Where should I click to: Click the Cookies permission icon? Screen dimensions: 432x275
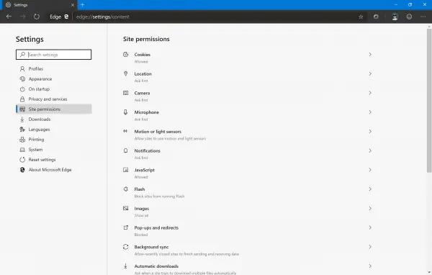[x=125, y=54]
